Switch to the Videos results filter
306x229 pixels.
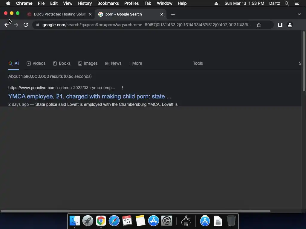tap(36, 63)
